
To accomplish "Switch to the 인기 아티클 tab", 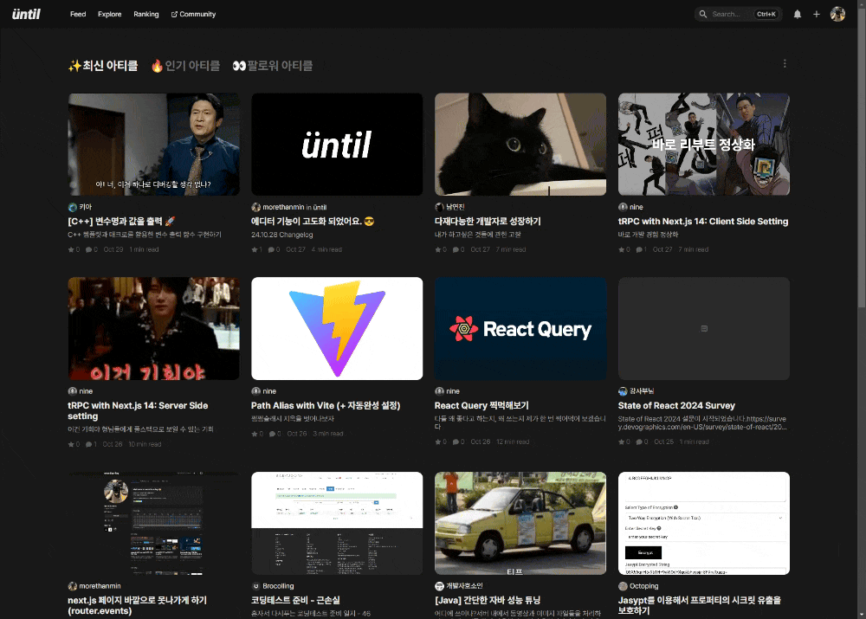I will [185, 66].
